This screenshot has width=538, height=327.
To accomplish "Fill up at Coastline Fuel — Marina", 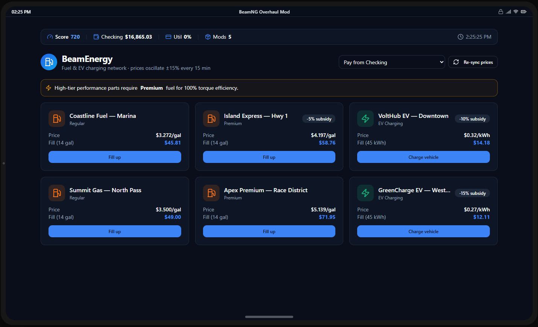I will click(x=115, y=157).
